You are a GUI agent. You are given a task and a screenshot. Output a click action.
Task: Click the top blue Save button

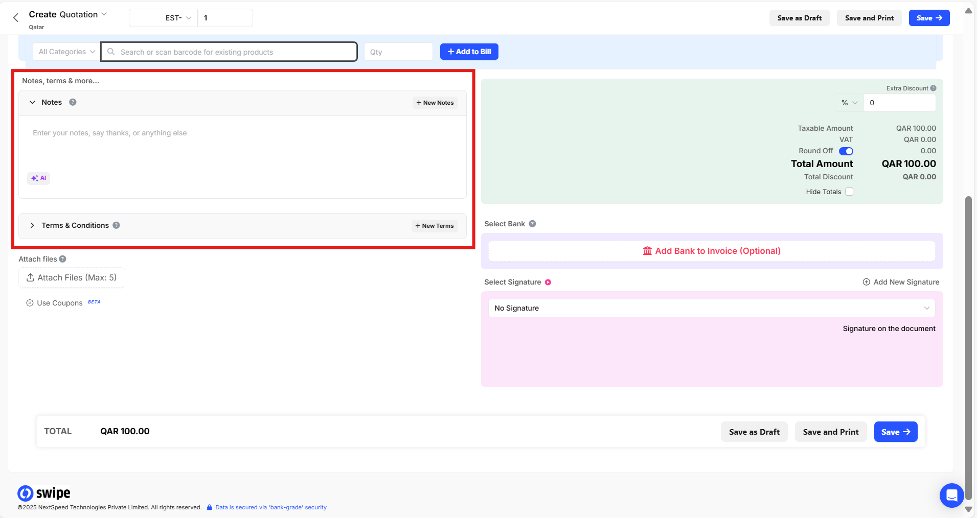click(929, 18)
